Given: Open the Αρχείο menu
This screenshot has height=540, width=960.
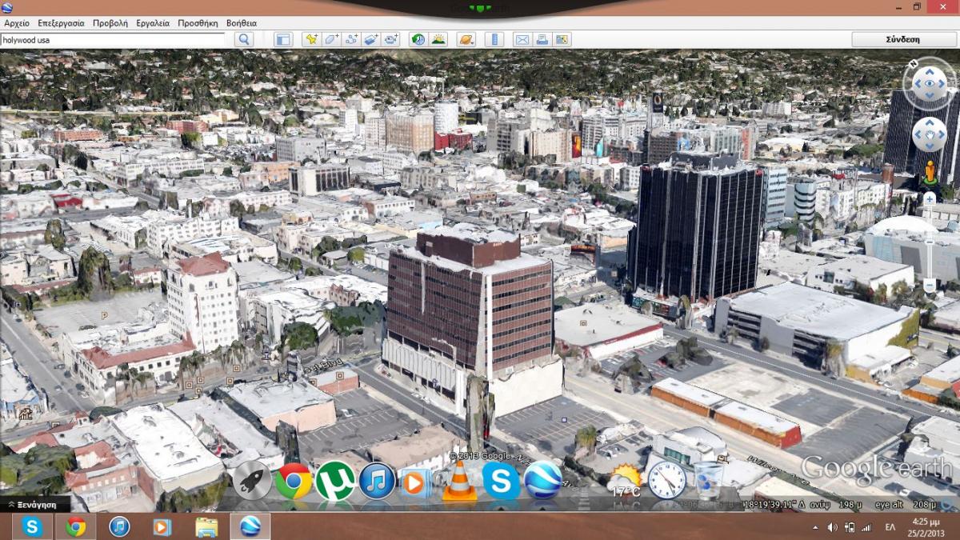Looking at the screenshot, I should [17, 23].
